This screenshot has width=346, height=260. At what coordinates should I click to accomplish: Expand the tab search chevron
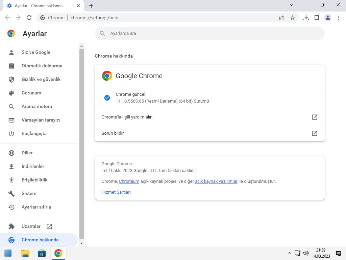tap(292, 5)
